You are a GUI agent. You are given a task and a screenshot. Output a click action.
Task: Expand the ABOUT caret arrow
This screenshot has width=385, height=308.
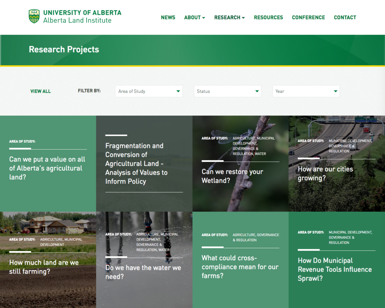pyautogui.click(x=204, y=18)
